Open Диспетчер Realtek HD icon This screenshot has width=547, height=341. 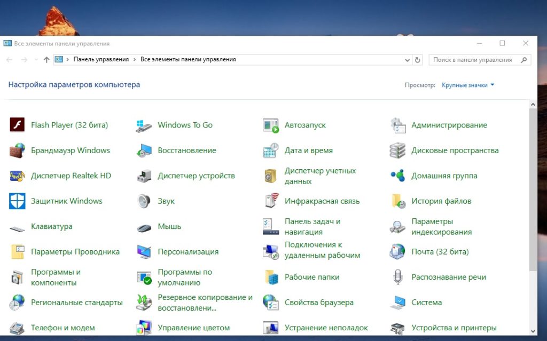pos(18,176)
